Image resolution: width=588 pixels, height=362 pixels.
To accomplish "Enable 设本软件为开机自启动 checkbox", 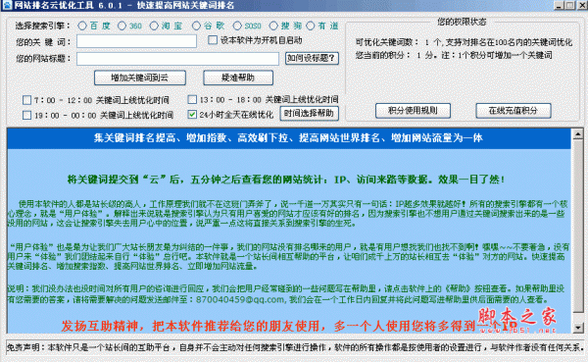I will [213, 40].
